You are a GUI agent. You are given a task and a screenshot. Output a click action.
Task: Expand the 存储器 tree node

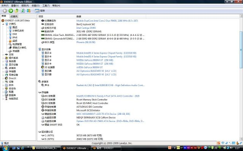point(3,71)
